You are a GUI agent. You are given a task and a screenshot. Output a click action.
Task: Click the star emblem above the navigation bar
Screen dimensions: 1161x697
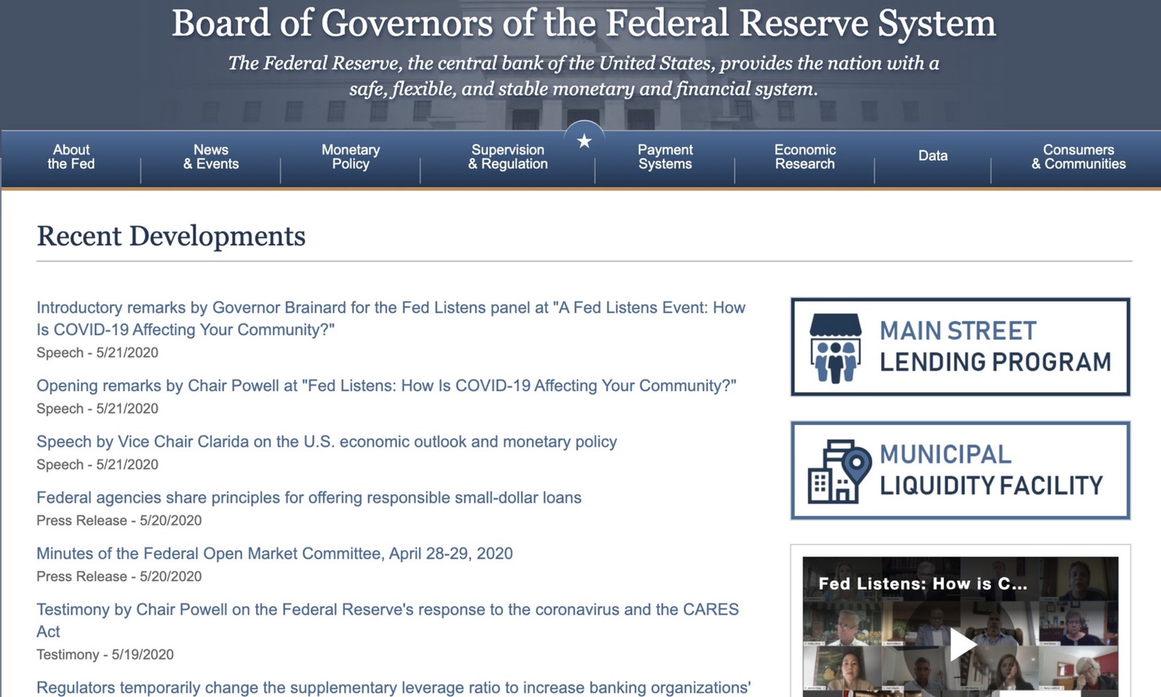(584, 141)
